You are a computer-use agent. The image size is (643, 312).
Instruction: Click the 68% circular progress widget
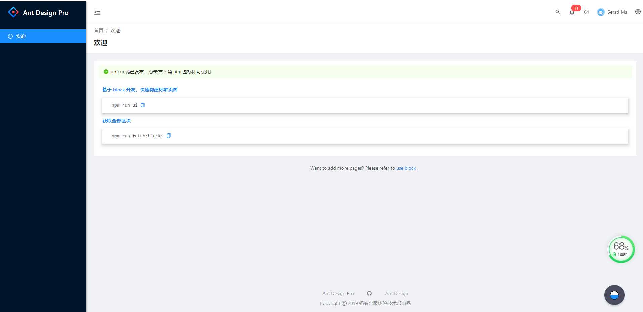(x=621, y=249)
